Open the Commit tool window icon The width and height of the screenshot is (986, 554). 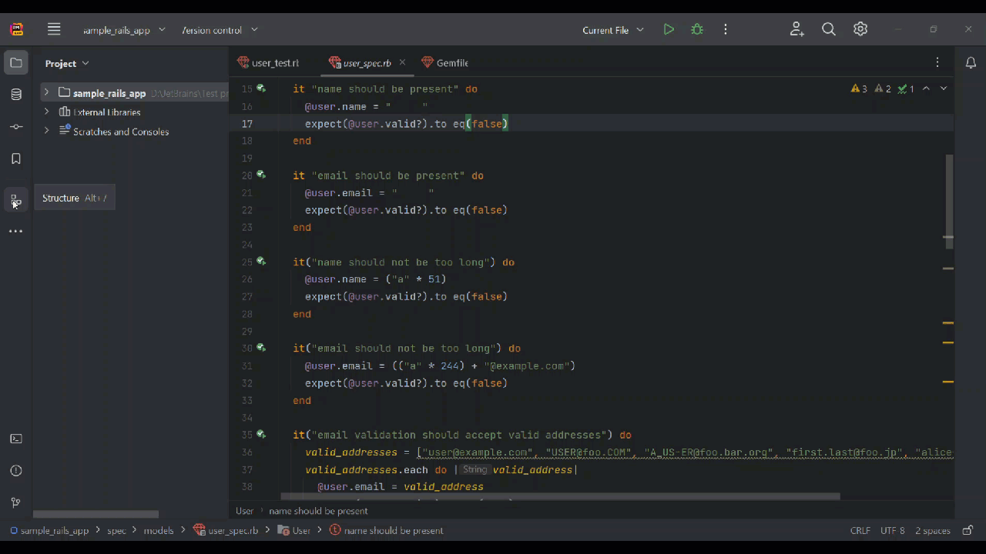16,127
